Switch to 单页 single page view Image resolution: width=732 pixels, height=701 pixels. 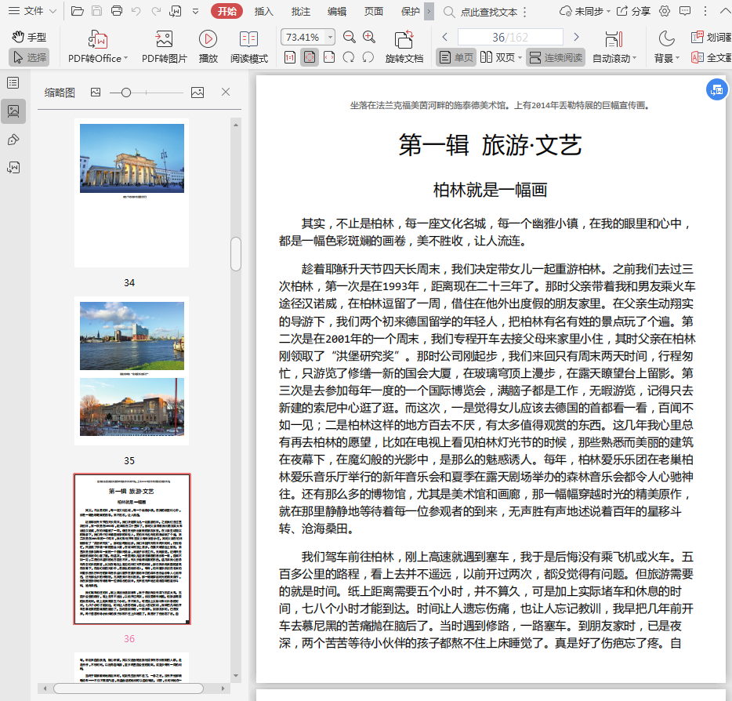456,57
